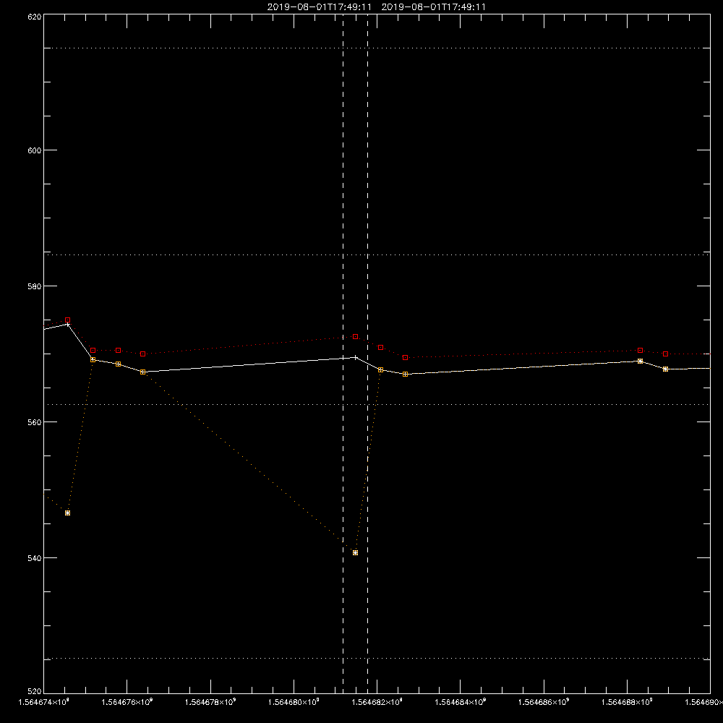Select the white plus marker at the 574 peak
This screenshot has width=723, height=723.
tap(68, 325)
